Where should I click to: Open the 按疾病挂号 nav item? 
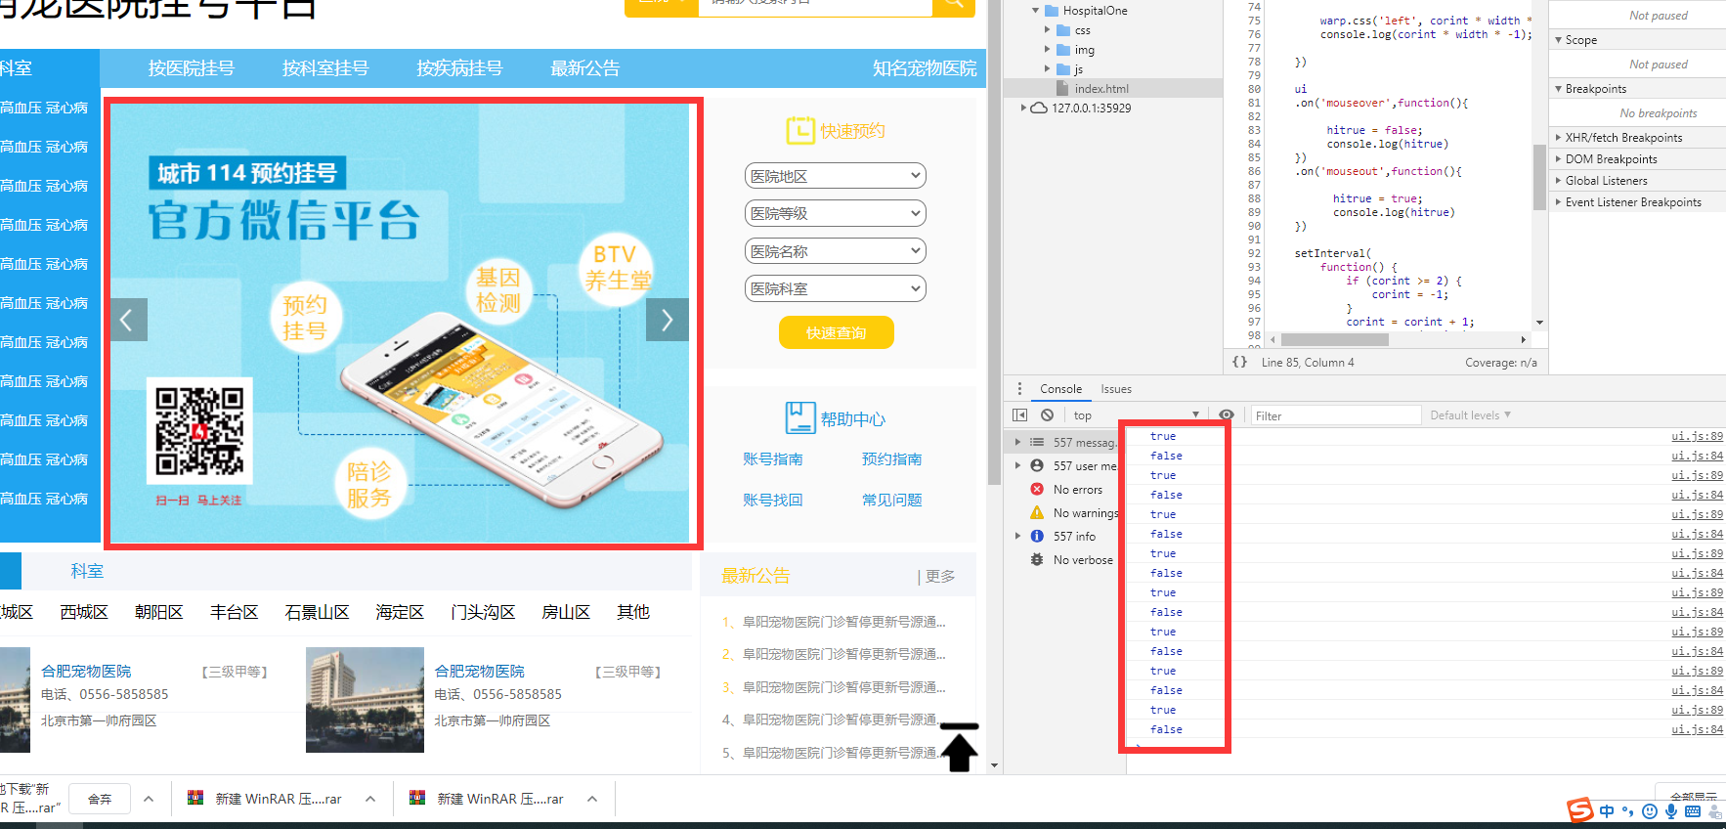459,68
